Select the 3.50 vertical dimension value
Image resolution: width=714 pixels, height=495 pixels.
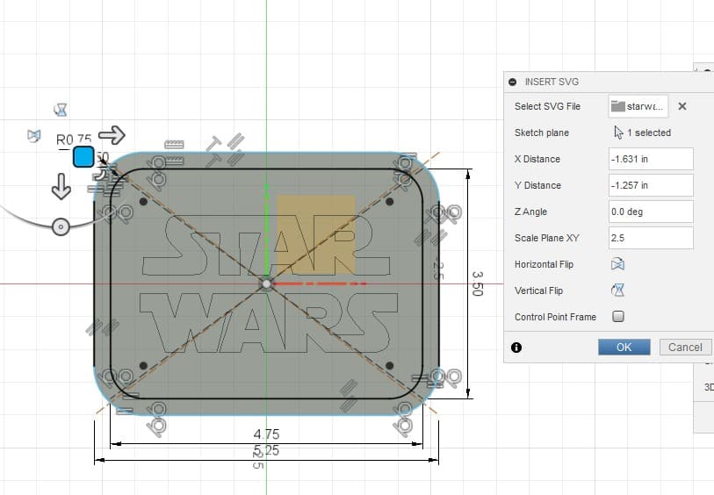tap(477, 283)
